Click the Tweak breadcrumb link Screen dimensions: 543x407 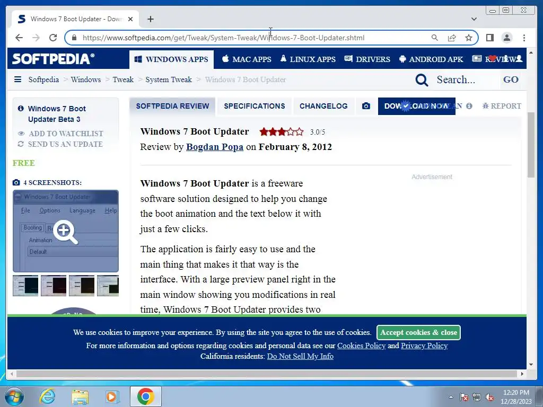coord(123,79)
